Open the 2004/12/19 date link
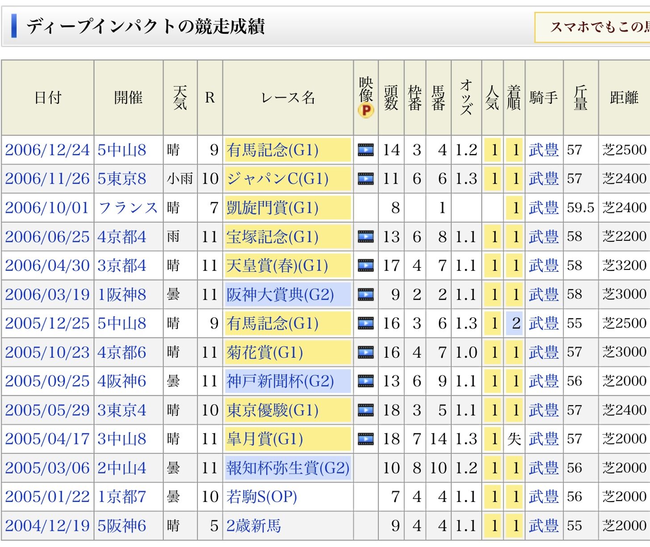The width and height of the screenshot is (650, 547). pos(47,526)
